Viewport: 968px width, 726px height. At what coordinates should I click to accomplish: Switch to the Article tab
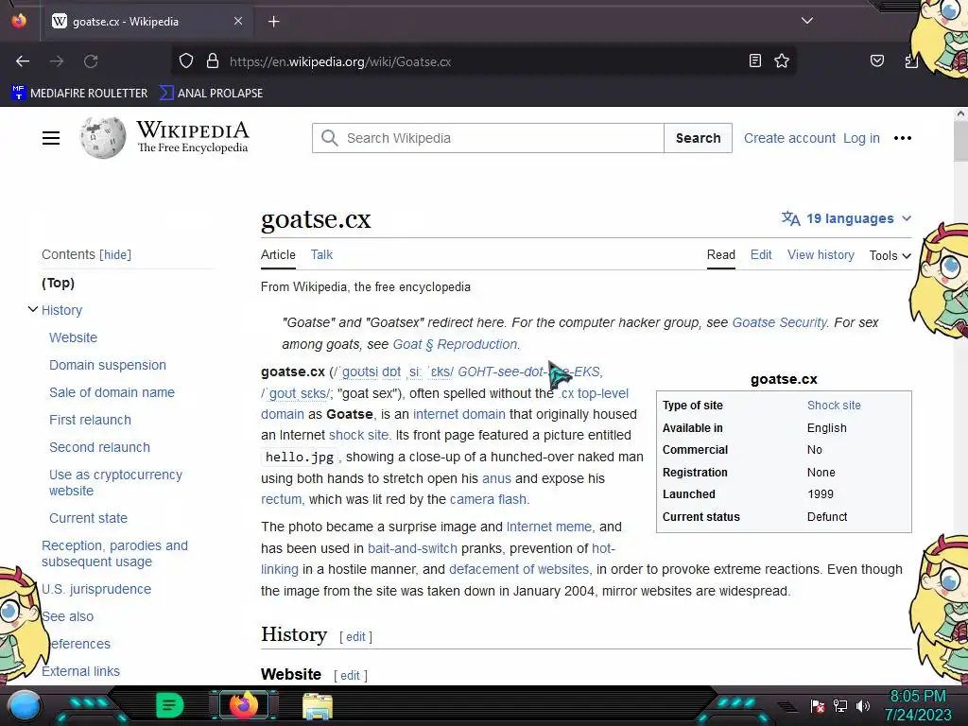click(278, 255)
